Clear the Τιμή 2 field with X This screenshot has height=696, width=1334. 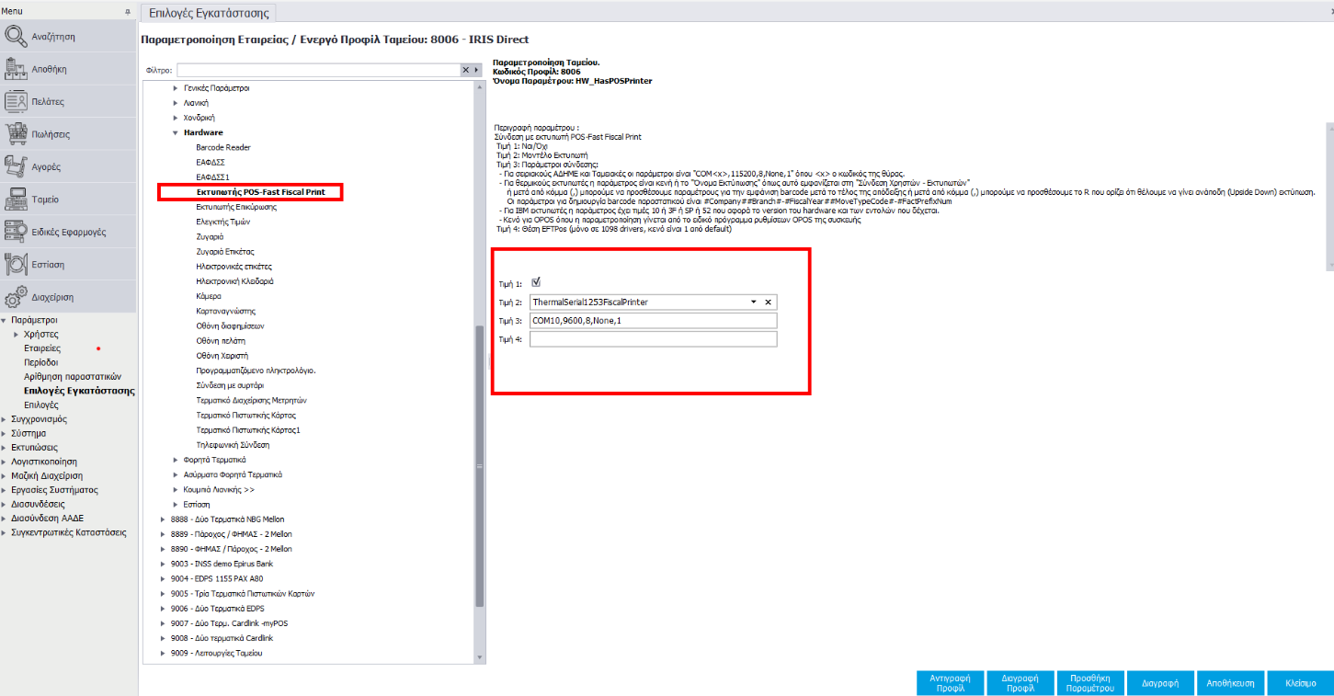(x=769, y=302)
